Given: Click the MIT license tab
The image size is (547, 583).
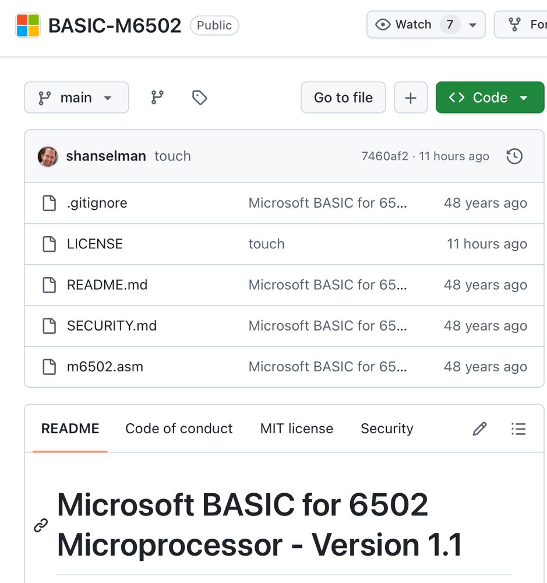Looking at the screenshot, I should 296,429.
